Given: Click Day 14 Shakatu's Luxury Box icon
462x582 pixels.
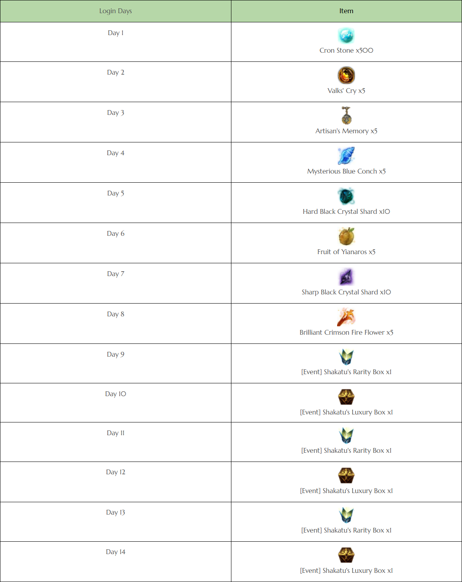Looking at the screenshot, I should [346, 555].
